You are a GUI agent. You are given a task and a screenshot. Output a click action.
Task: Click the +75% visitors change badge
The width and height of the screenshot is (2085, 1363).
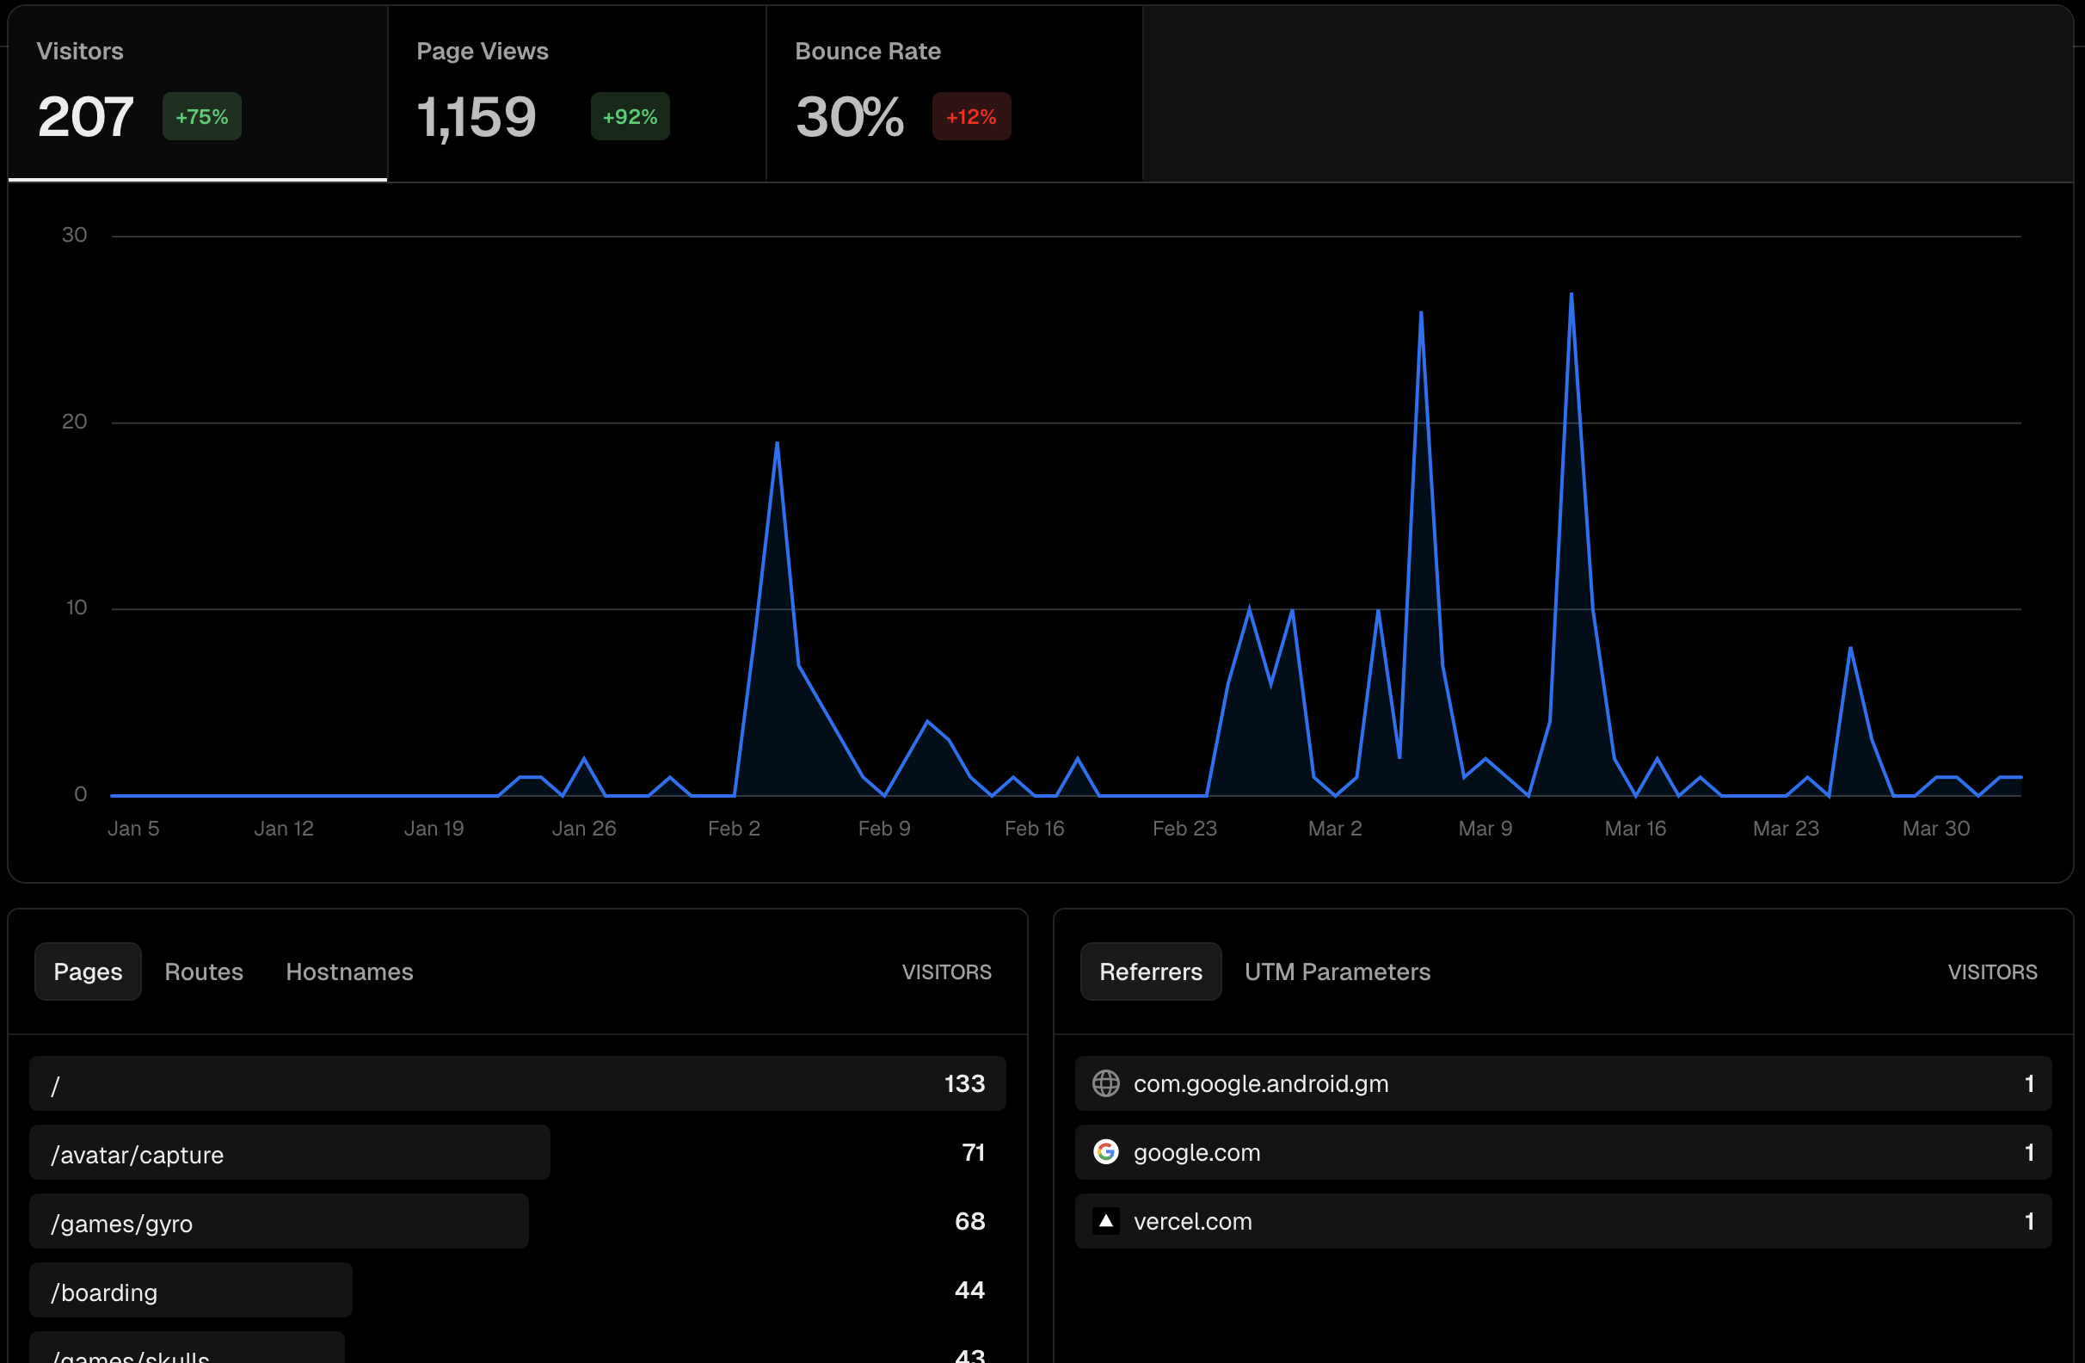[200, 115]
